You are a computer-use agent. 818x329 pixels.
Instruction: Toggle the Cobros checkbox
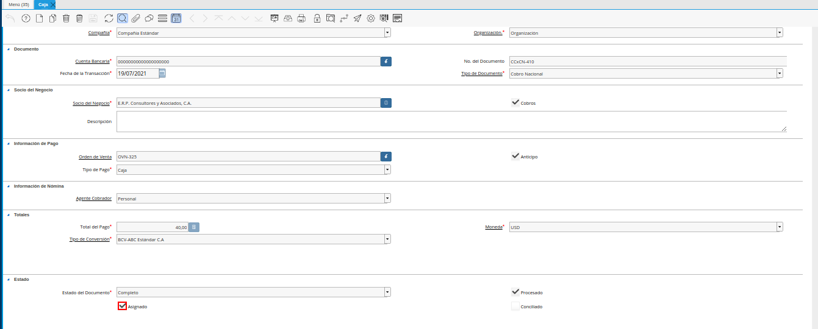coord(515,103)
